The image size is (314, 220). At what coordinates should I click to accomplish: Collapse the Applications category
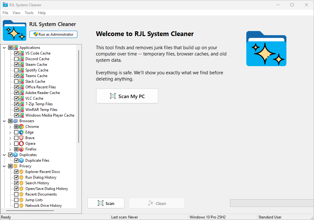4,47
